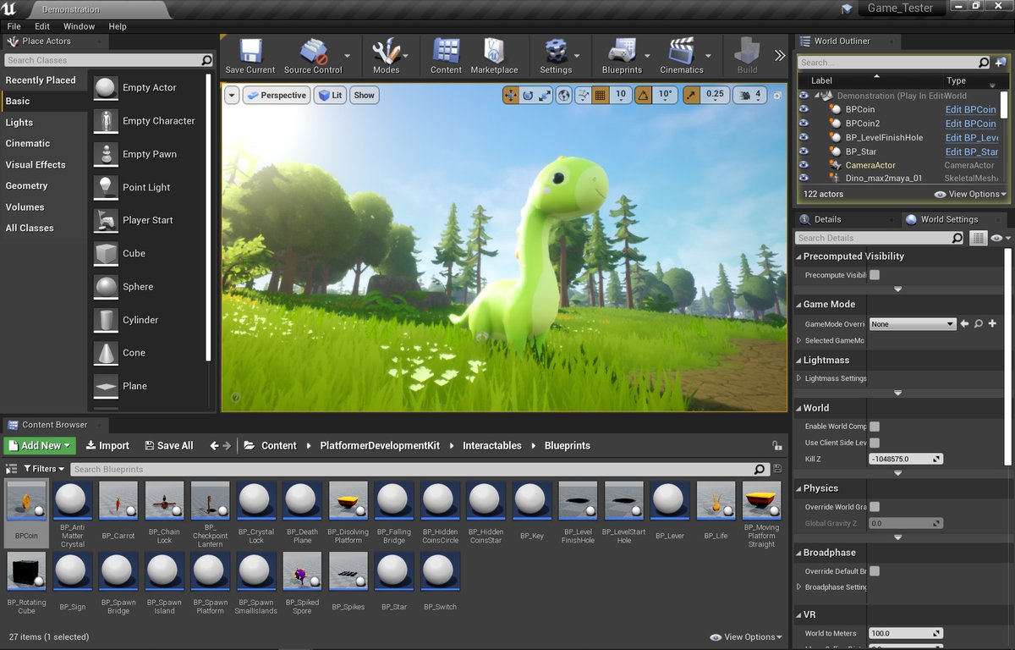Open Source Control from the toolbar
This screenshot has height=650, width=1015.
point(313,56)
